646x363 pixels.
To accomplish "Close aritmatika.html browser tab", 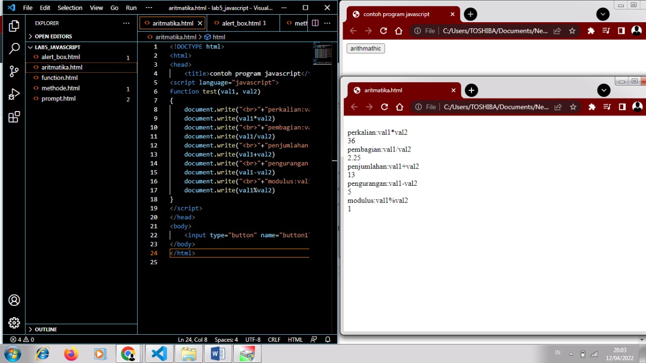I will click(x=453, y=90).
